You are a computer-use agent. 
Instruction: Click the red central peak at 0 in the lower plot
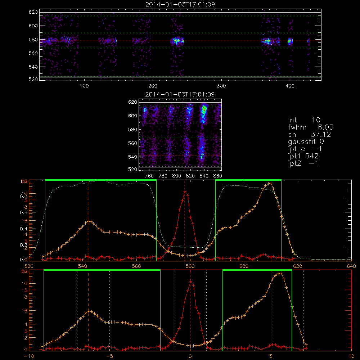[x=190, y=281]
